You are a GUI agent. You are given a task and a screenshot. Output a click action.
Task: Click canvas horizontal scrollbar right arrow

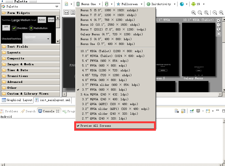pyautogui.click(x=220, y=94)
